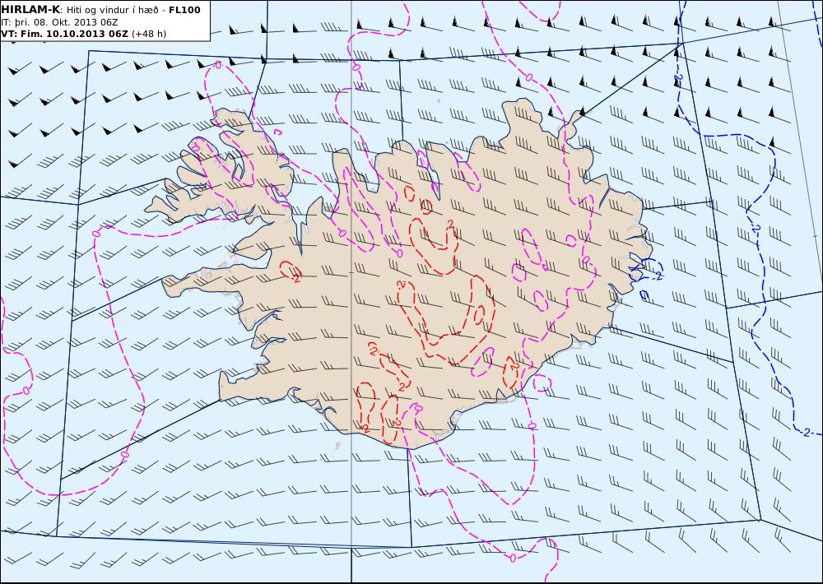Click the FL100 flight level label
The width and height of the screenshot is (823, 584).
click(184, 10)
